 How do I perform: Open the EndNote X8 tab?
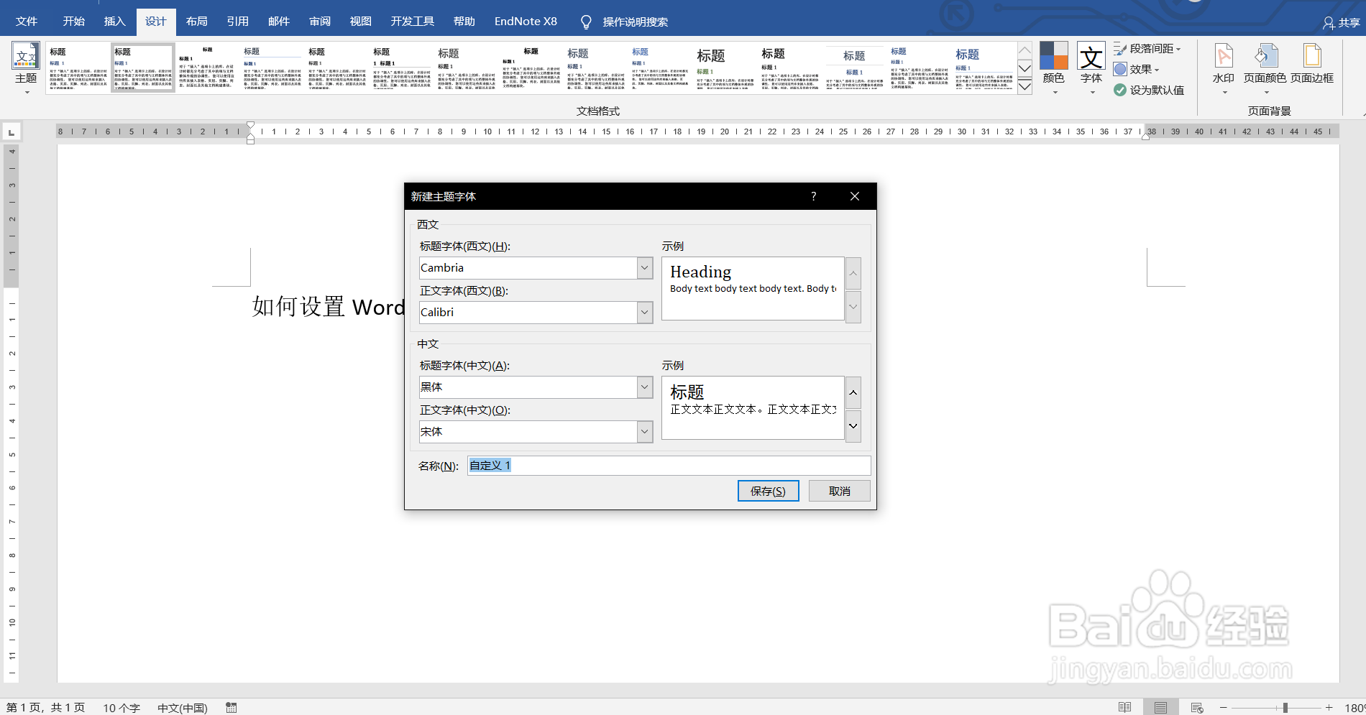pyautogui.click(x=526, y=22)
